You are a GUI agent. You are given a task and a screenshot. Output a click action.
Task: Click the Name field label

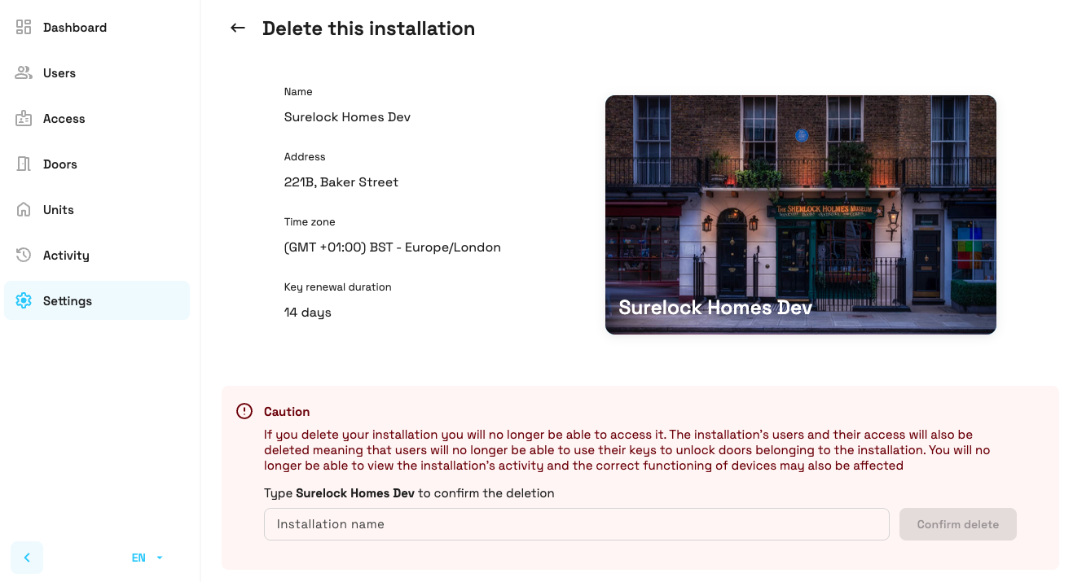click(x=298, y=92)
